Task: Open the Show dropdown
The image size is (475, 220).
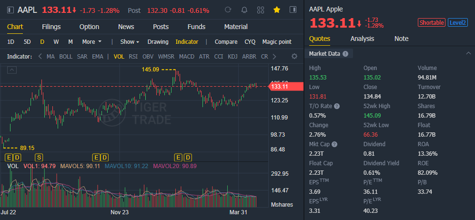Action: tap(130, 42)
